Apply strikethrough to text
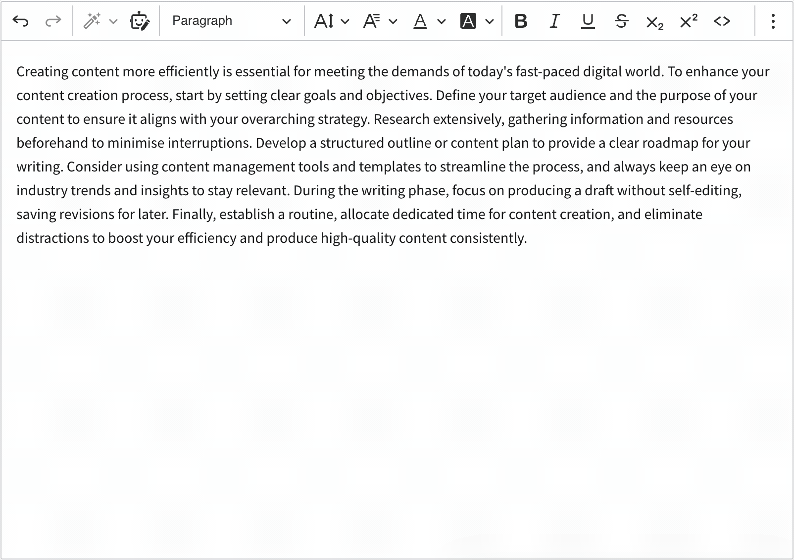This screenshot has height=560, width=794. click(x=621, y=21)
